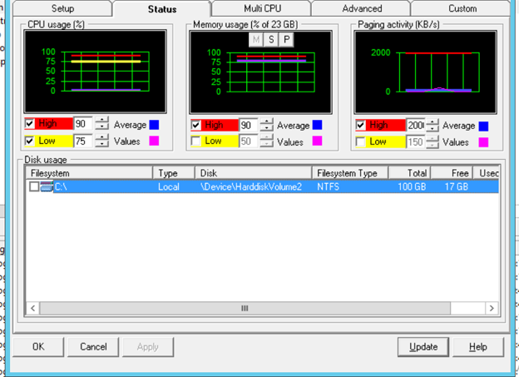Enable Paging activity Low threshold checkbox

click(x=361, y=142)
